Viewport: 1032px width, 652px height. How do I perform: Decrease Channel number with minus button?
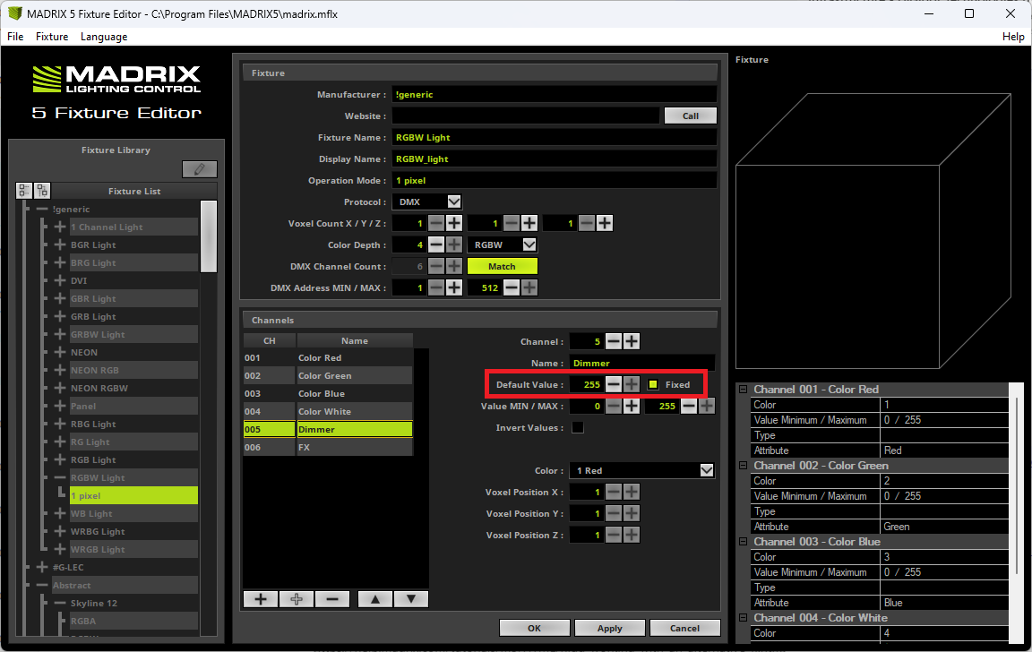tap(614, 341)
